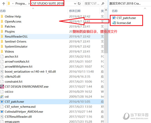
Task: Select the Sentinel-Drivers folder name
Action: [16, 42]
